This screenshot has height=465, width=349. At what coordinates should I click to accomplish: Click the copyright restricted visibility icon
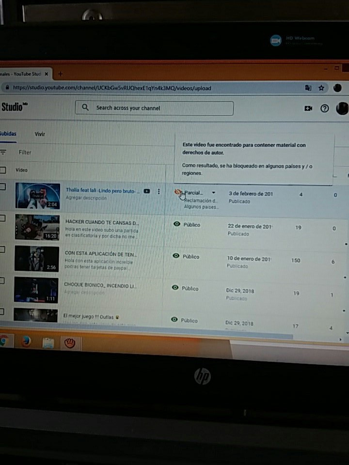(x=177, y=192)
